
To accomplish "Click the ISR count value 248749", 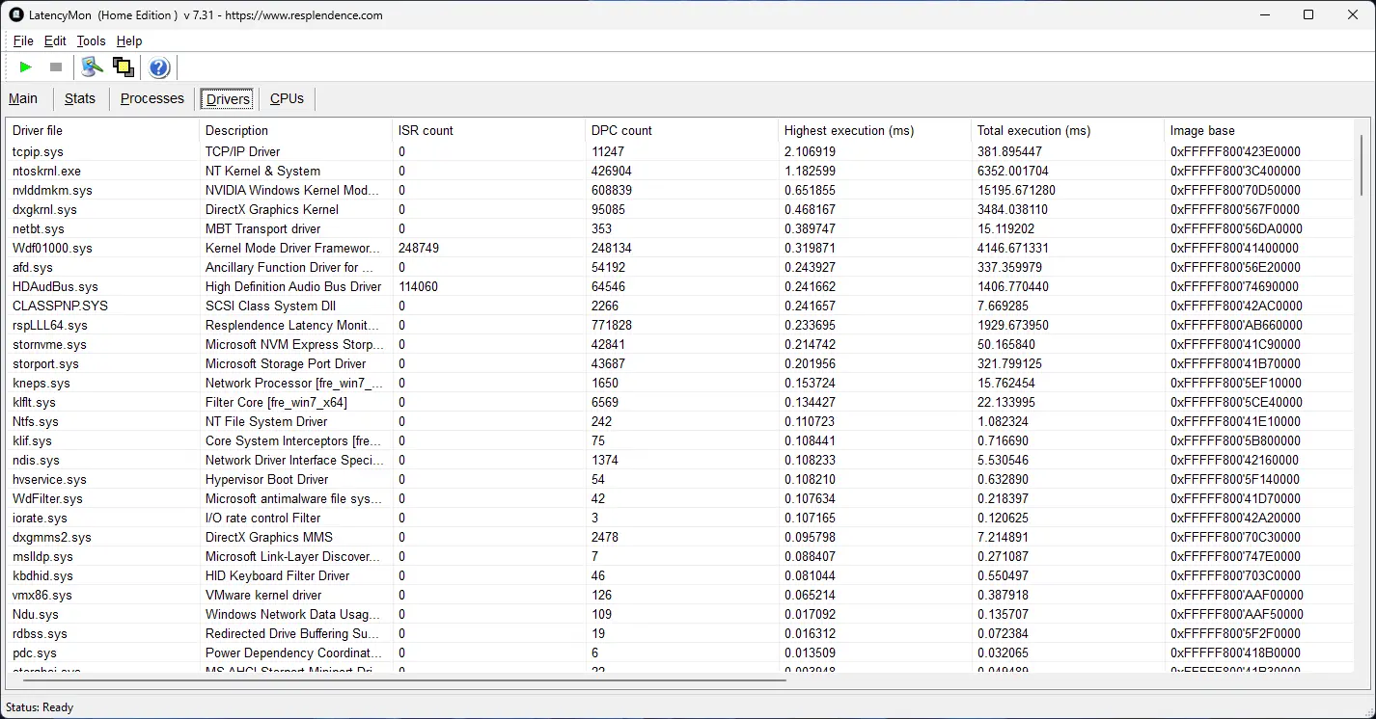I will click(419, 248).
